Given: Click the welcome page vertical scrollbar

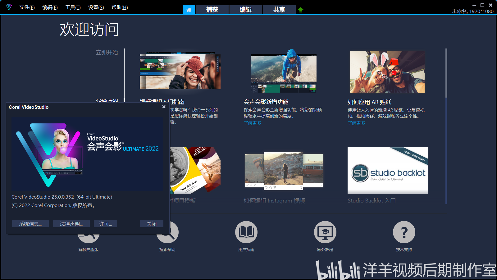Looking at the screenshot, I should (x=446, y=126).
